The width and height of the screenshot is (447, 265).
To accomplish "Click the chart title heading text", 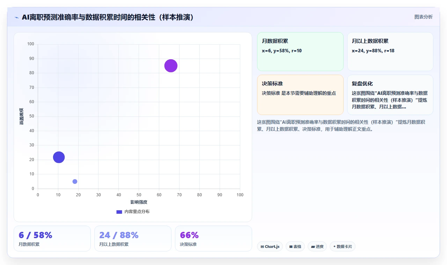I will coord(108,17).
